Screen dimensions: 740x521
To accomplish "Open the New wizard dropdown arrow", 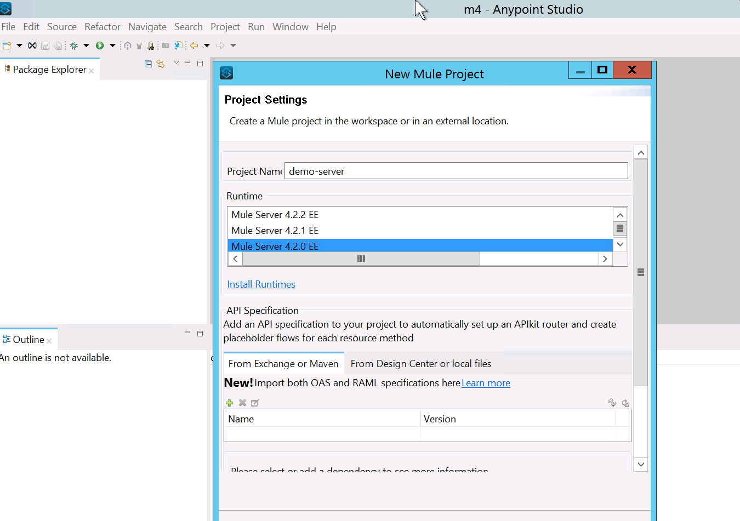I will pos(19,45).
